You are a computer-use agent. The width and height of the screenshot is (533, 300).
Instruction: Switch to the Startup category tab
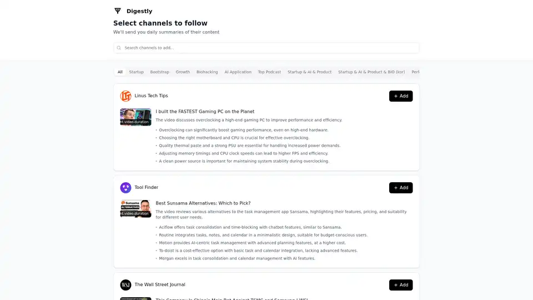(x=137, y=72)
